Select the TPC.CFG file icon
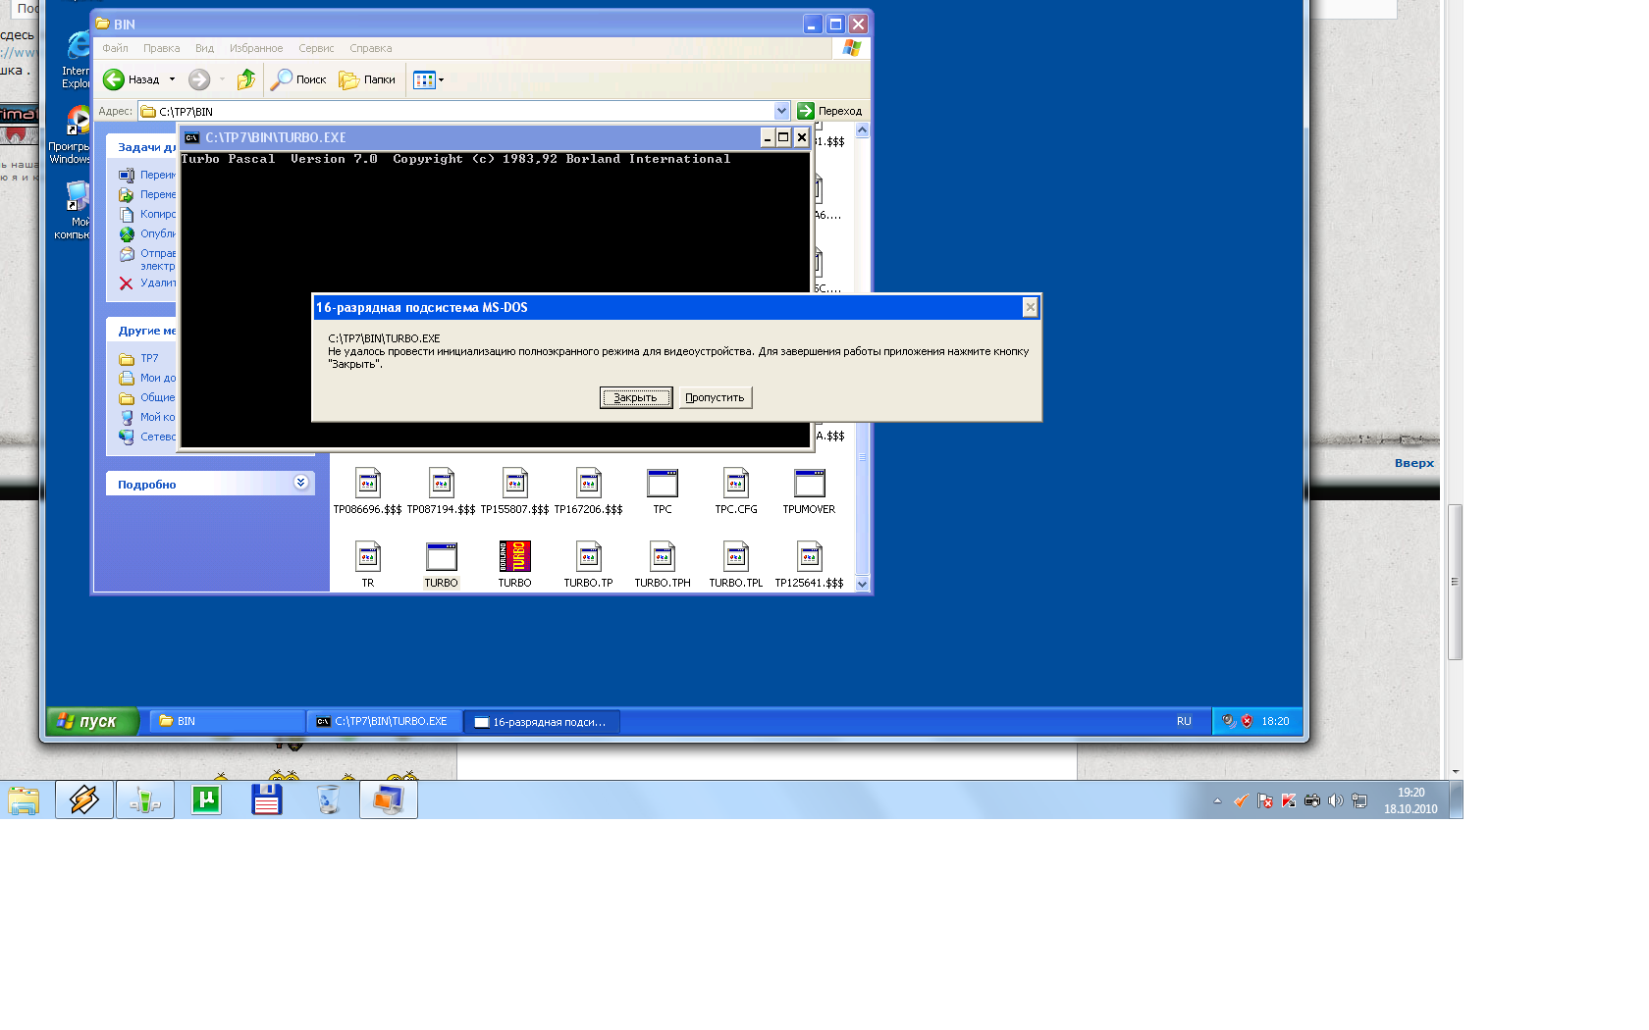 (x=736, y=483)
